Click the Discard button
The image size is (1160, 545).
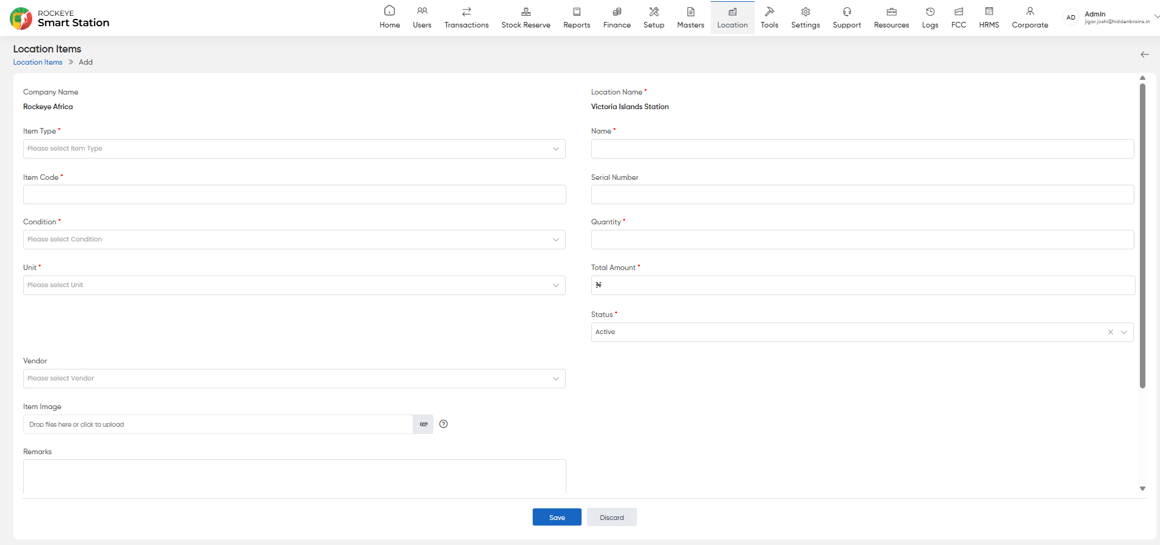pyautogui.click(x=612, y=517)
